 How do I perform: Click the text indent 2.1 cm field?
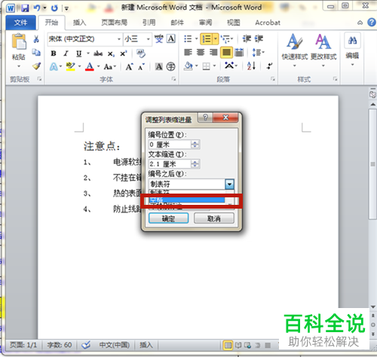pyautogui.click(x=170, y=164)
